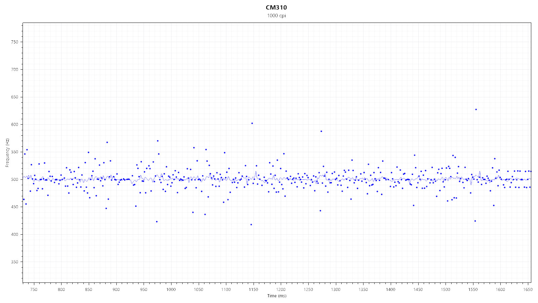Viewport: 538px width, 303px height.
Task: Select the outlier data point near 602 Hz
Action: click(252, 123)
